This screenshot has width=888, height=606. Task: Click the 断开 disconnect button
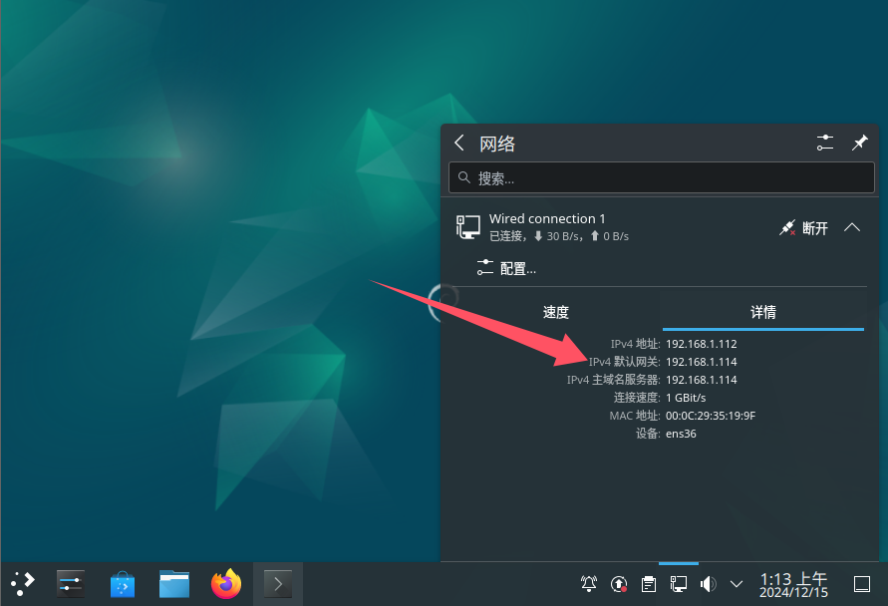tap(803, 228)
